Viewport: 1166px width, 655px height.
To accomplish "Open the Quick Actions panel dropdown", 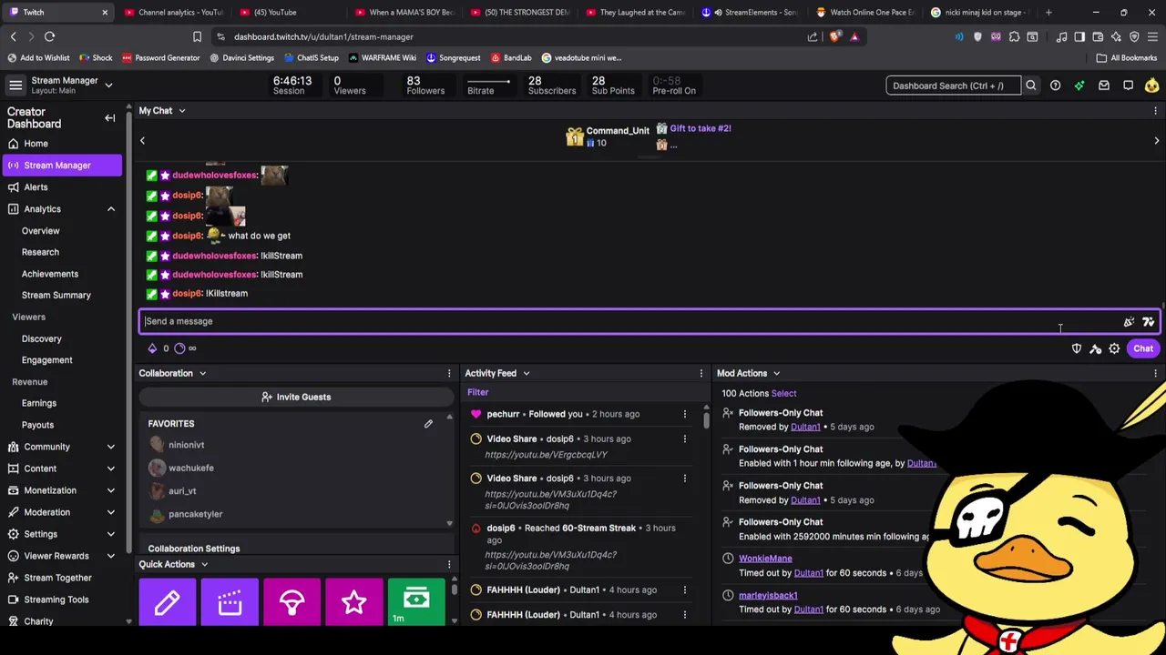I will [x=204, y=564].
